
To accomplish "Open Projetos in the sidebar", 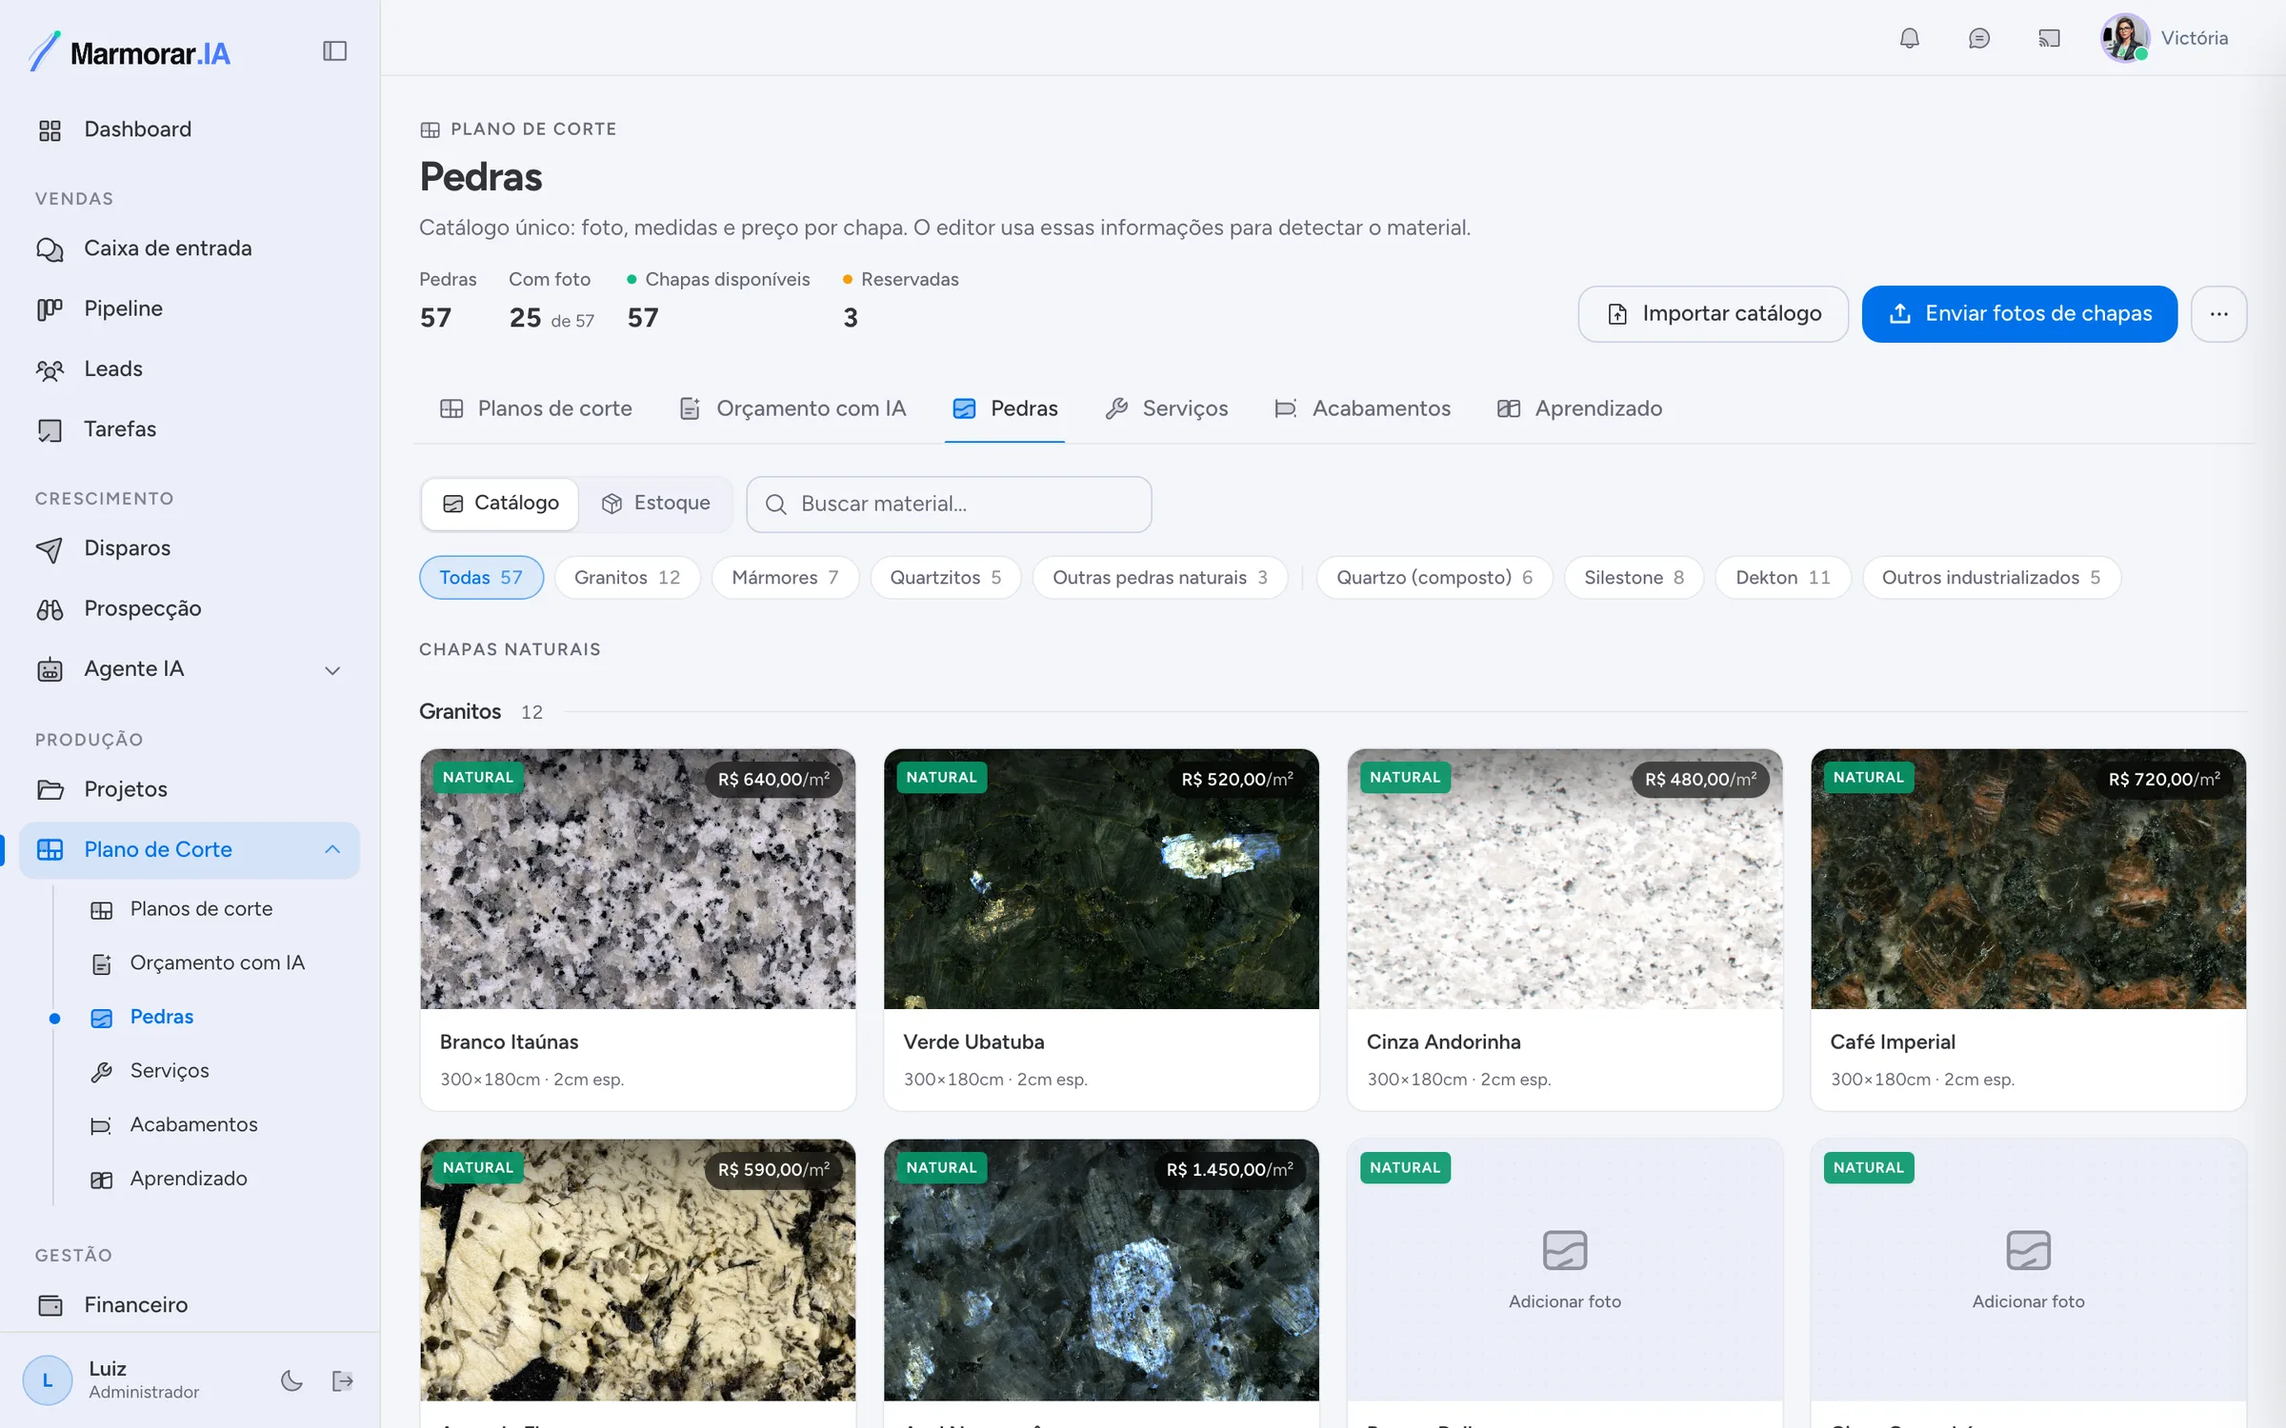I will point(190,789).
